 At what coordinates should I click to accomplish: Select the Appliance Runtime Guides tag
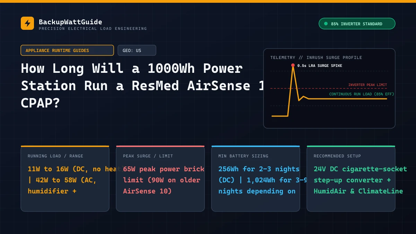click(67, 50)
